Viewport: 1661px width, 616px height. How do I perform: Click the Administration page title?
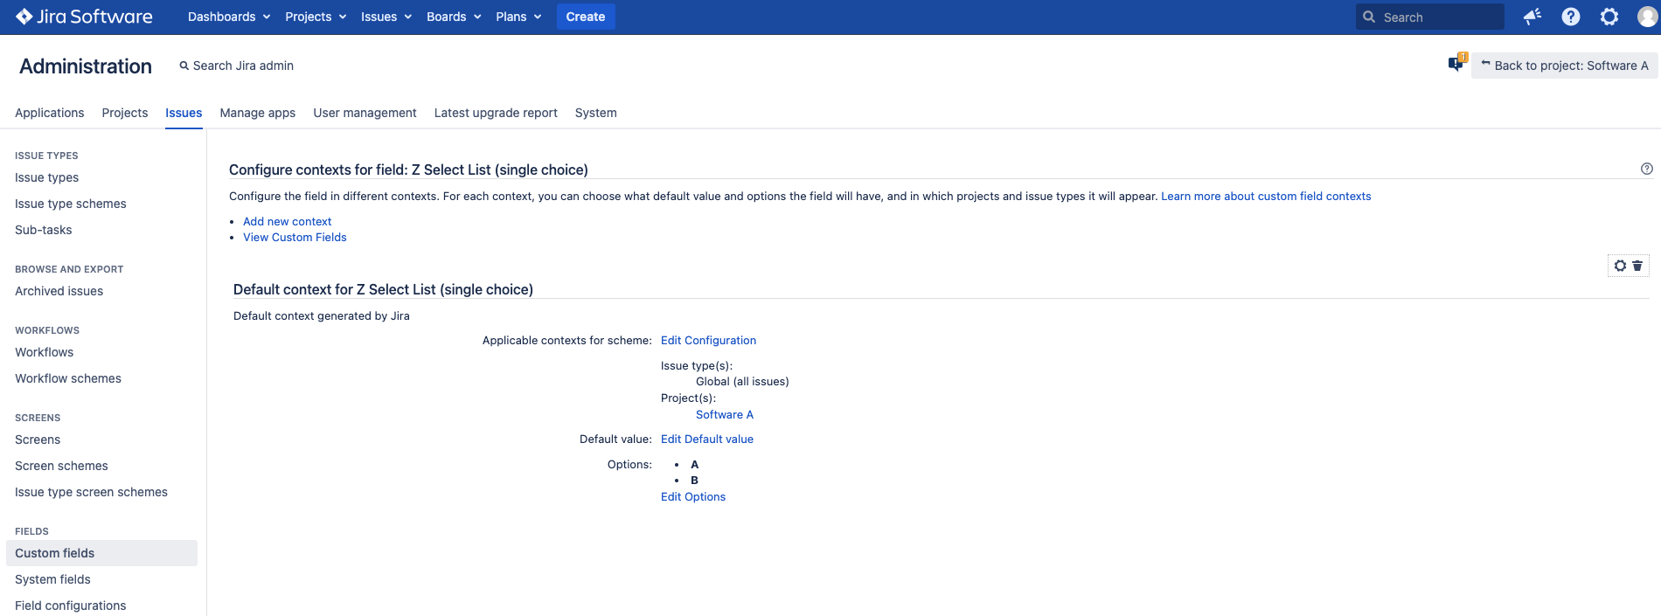[x=86, y=66]
